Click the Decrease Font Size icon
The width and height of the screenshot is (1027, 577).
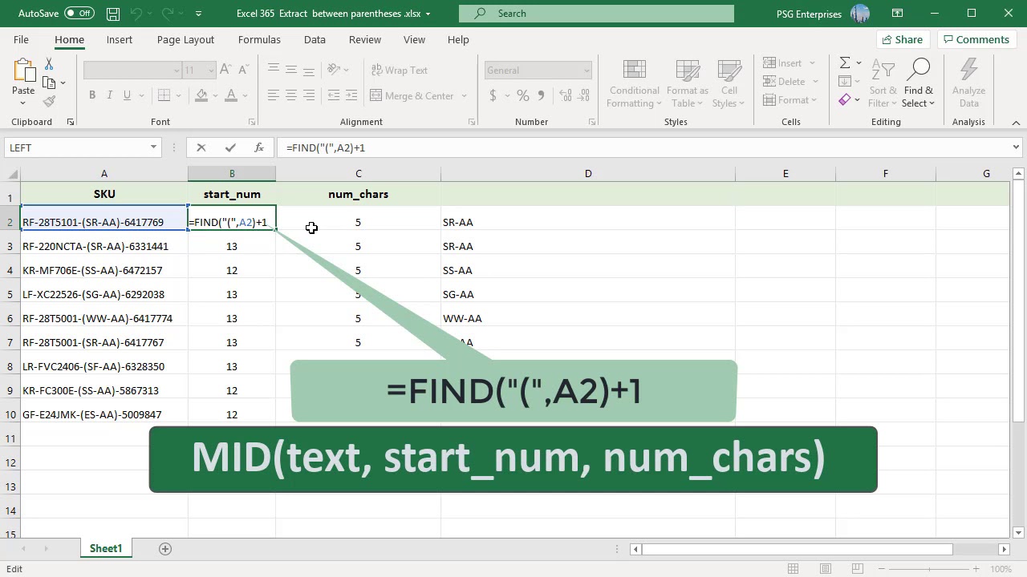pyautogui.click(x=242, y=70)
